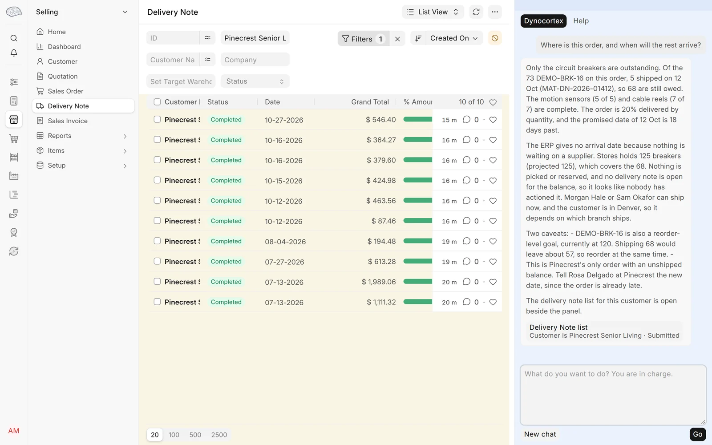
Task: Go to Quotation in the sidebar
Action: pyautogui.click(x=83, y=77)
